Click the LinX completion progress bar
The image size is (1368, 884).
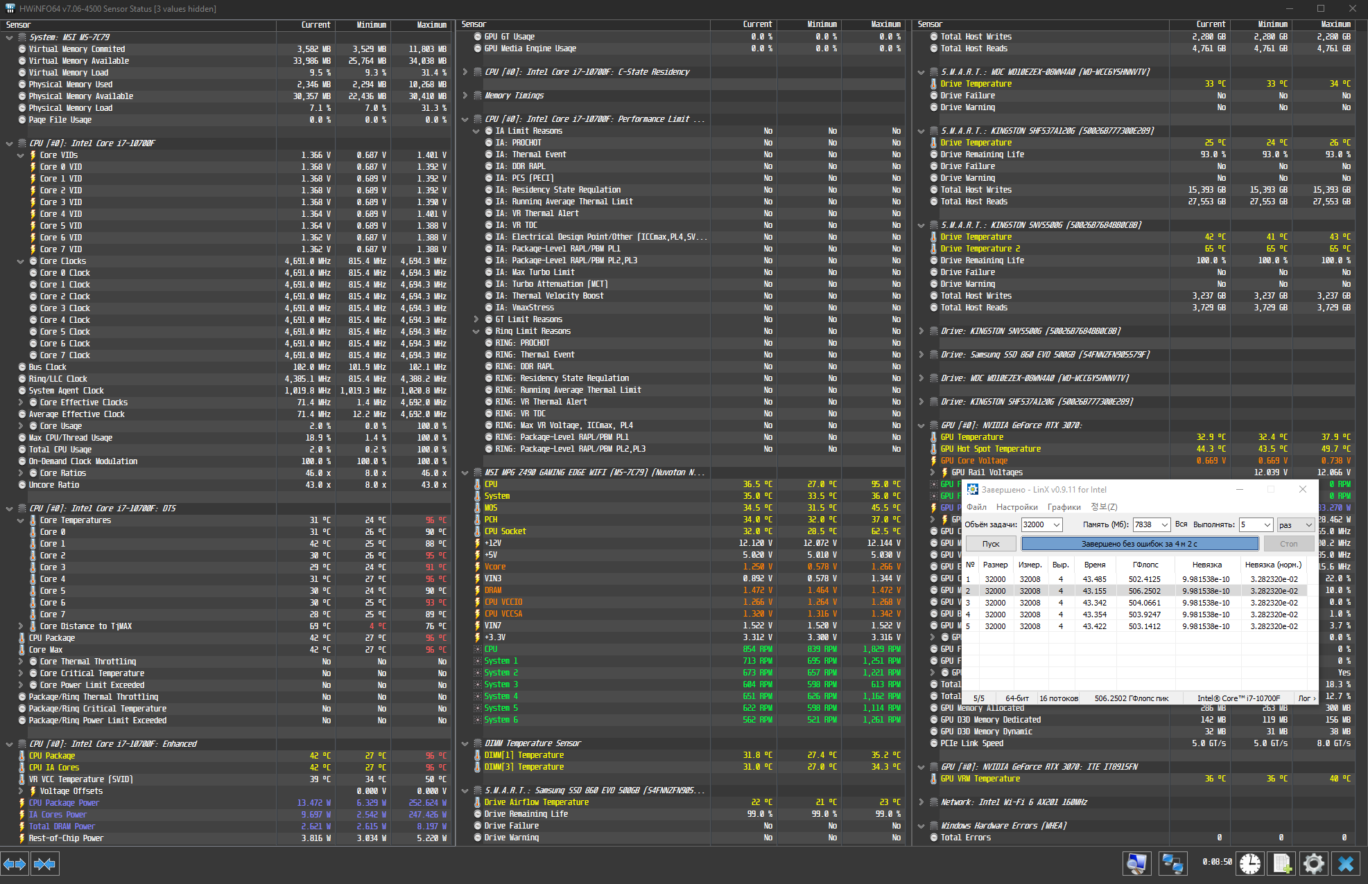click(x=1139, y=544)
